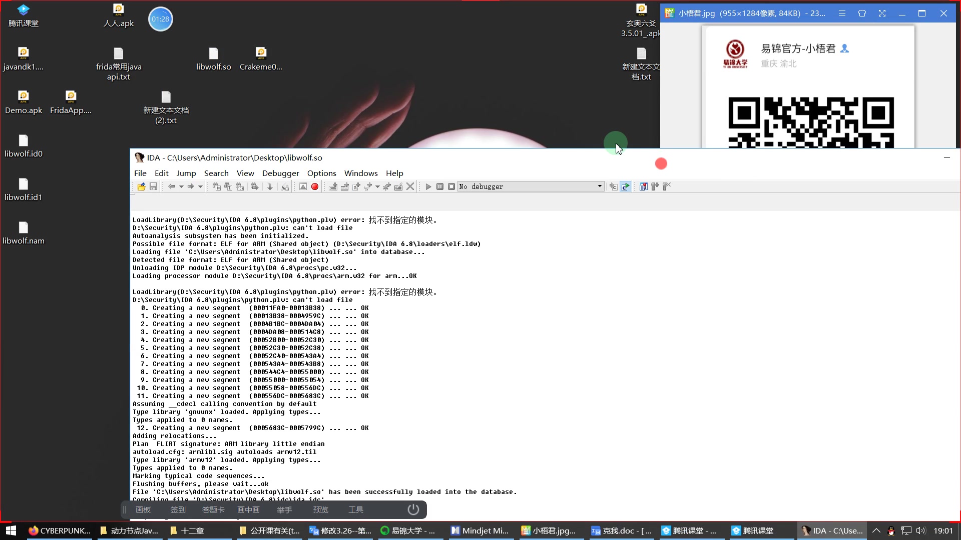Click 画板 in the floating classroom bar

click(x=143, y=509)
